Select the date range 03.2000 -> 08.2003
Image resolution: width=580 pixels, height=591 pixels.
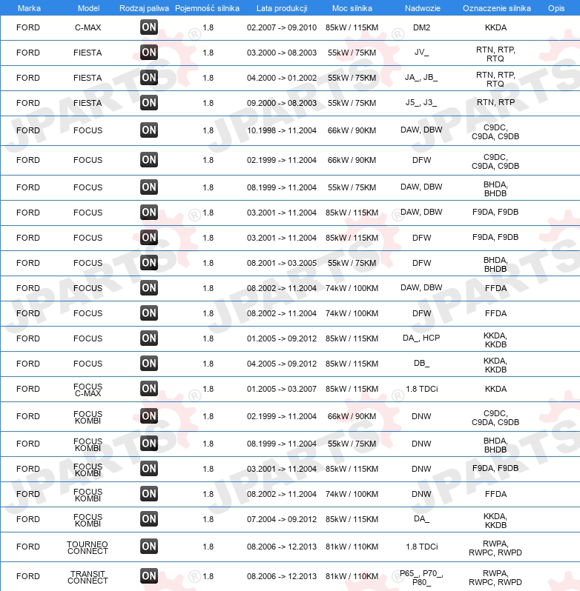tap(282, 53)
